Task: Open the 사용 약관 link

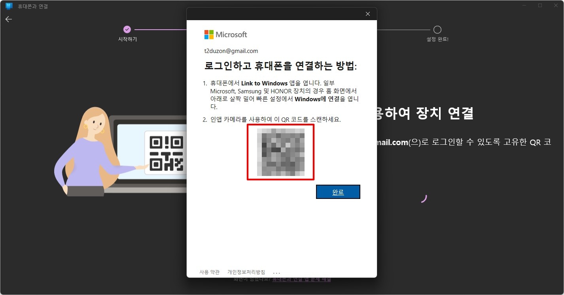Action: tap(209, 272)
